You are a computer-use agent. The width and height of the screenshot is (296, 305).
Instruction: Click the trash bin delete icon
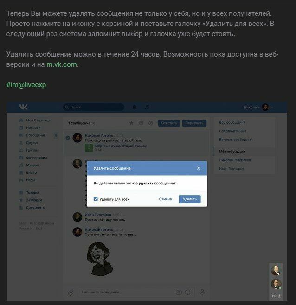click(141, 123)
